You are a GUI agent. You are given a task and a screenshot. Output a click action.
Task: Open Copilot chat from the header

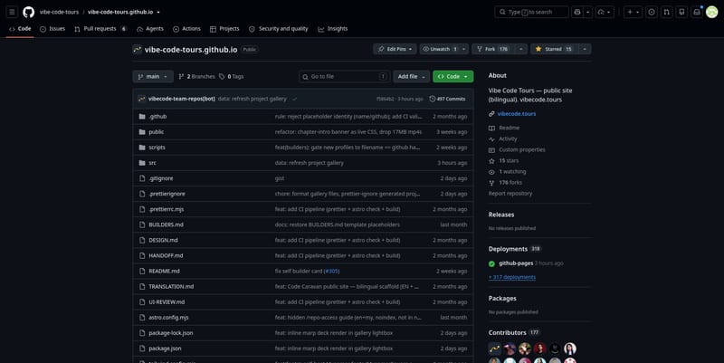[x=577, y=12]
